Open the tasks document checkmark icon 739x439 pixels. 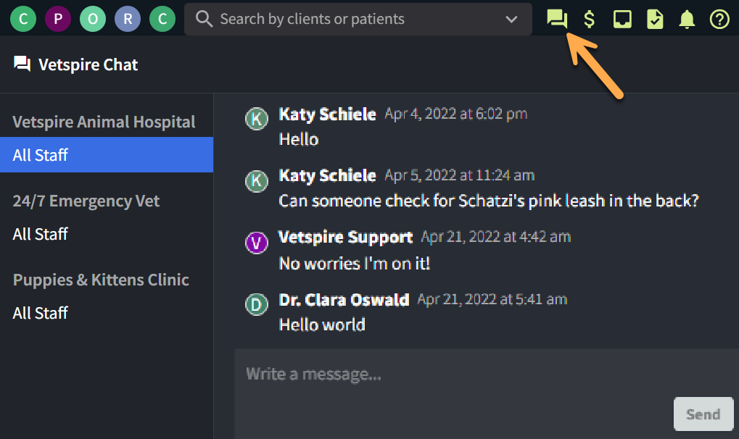click(x=654, y=19)
